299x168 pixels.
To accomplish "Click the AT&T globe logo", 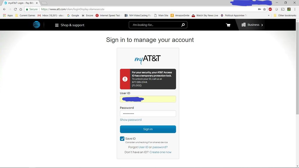I will click(x=37, y=25).
